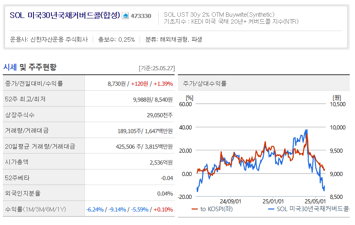Click the [%] axis unit label
Screen dimensions: 355x225
189,98
